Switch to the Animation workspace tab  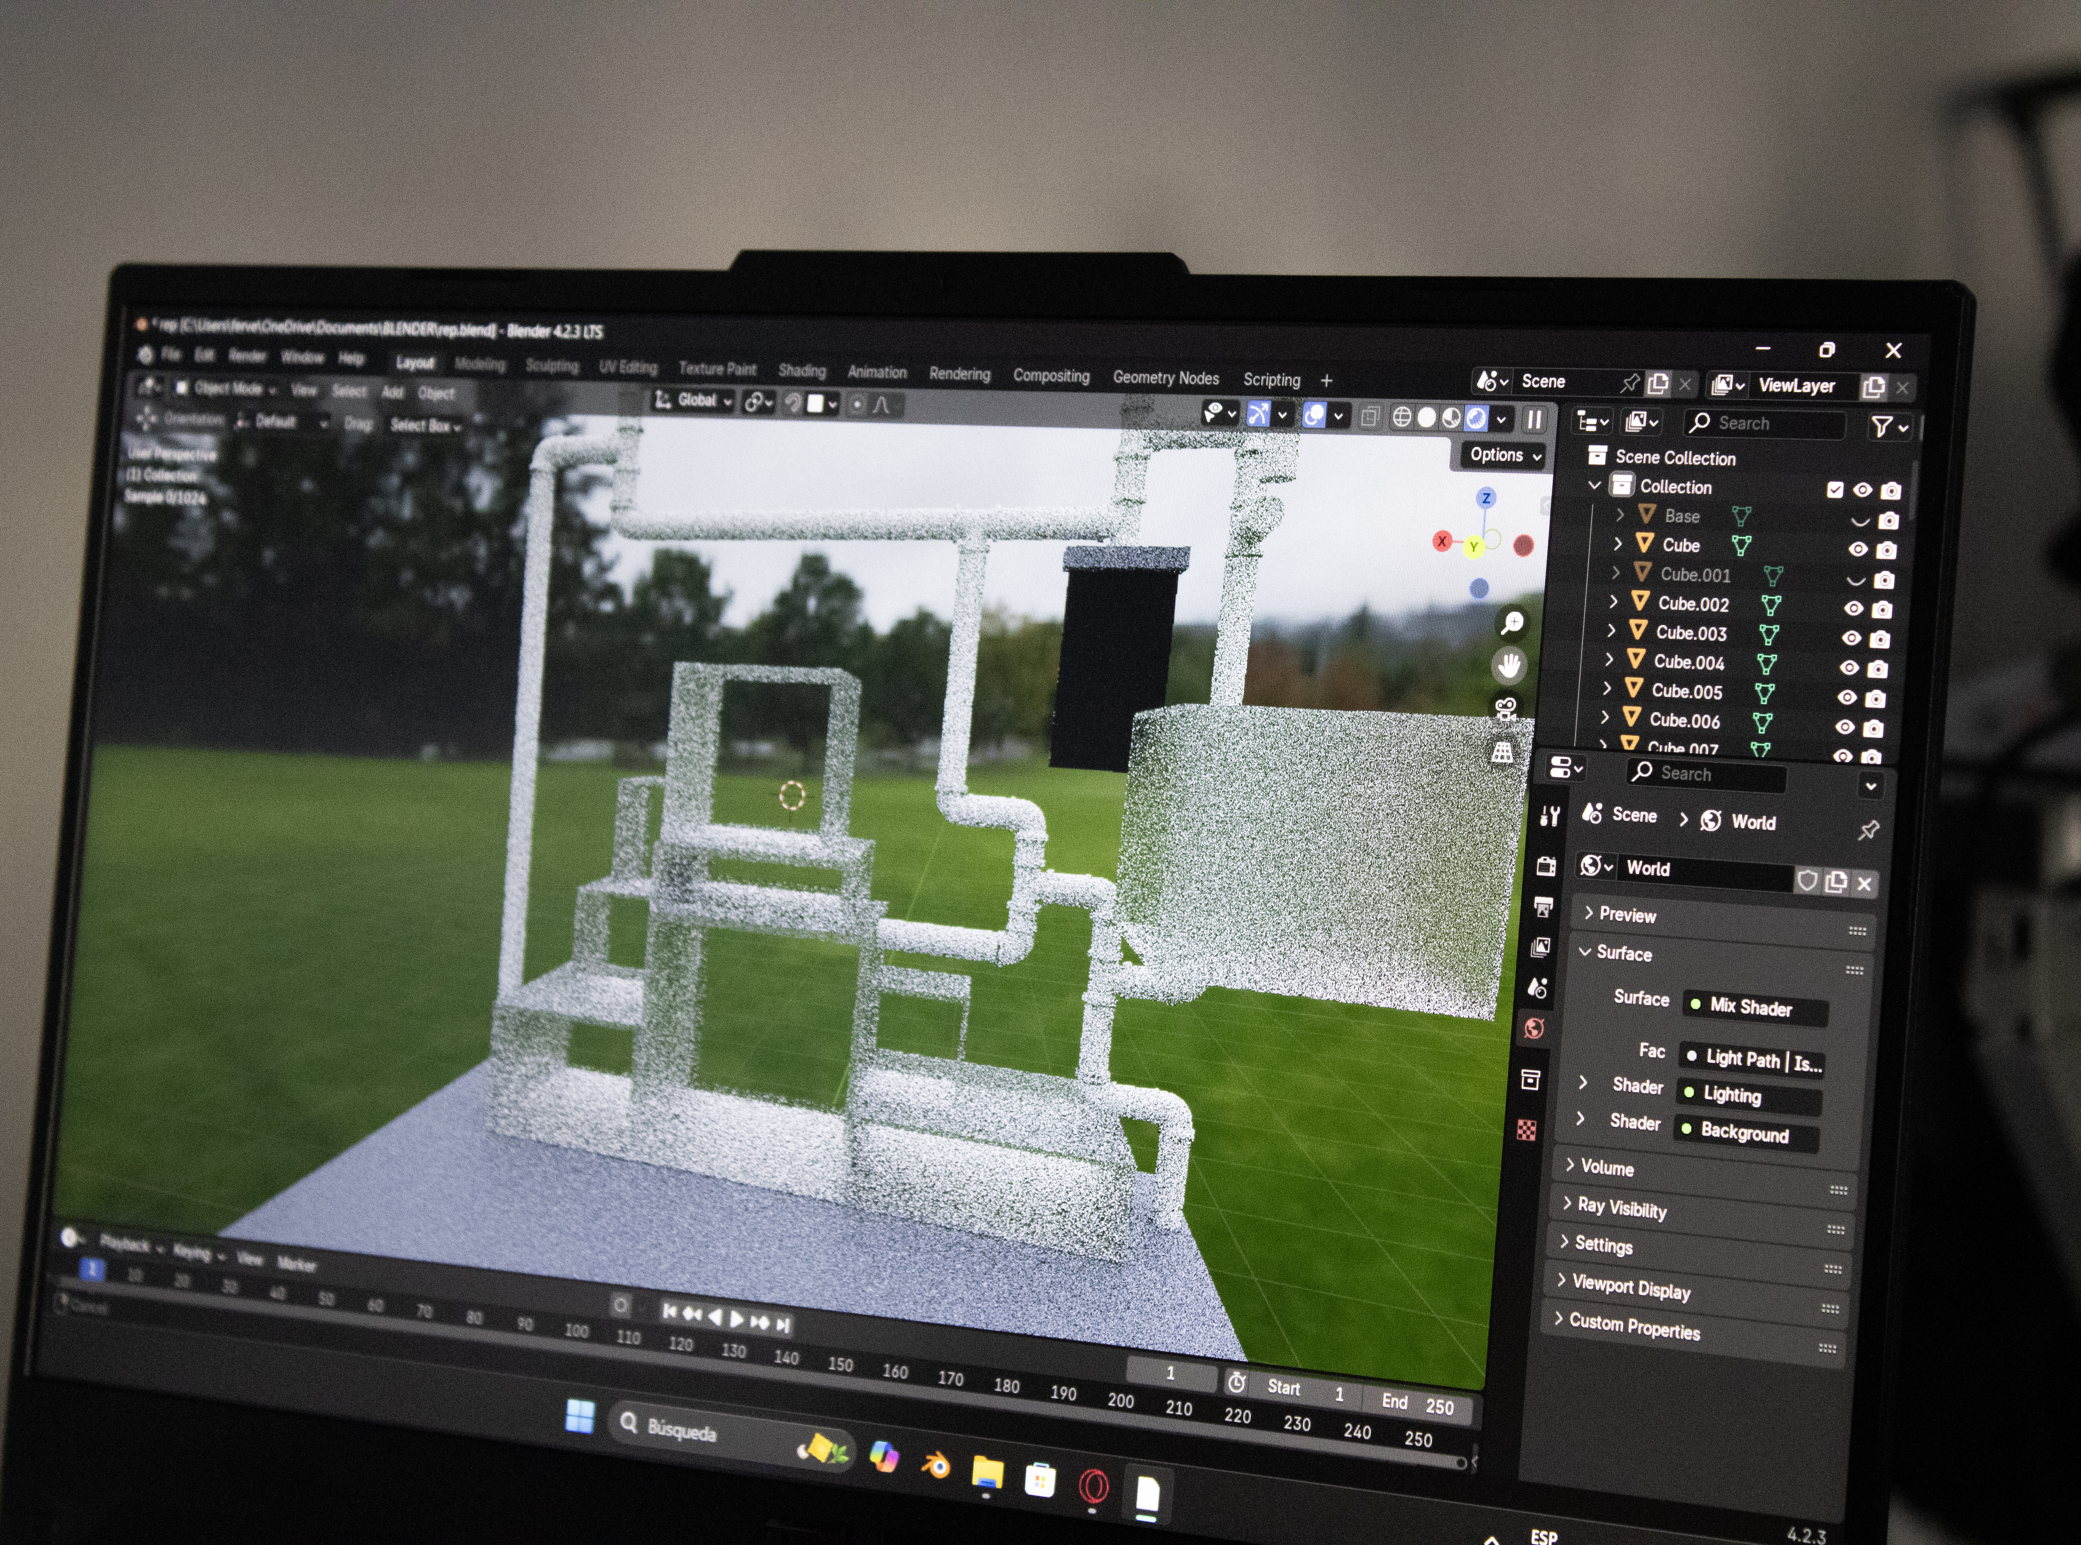pos(877,372)
